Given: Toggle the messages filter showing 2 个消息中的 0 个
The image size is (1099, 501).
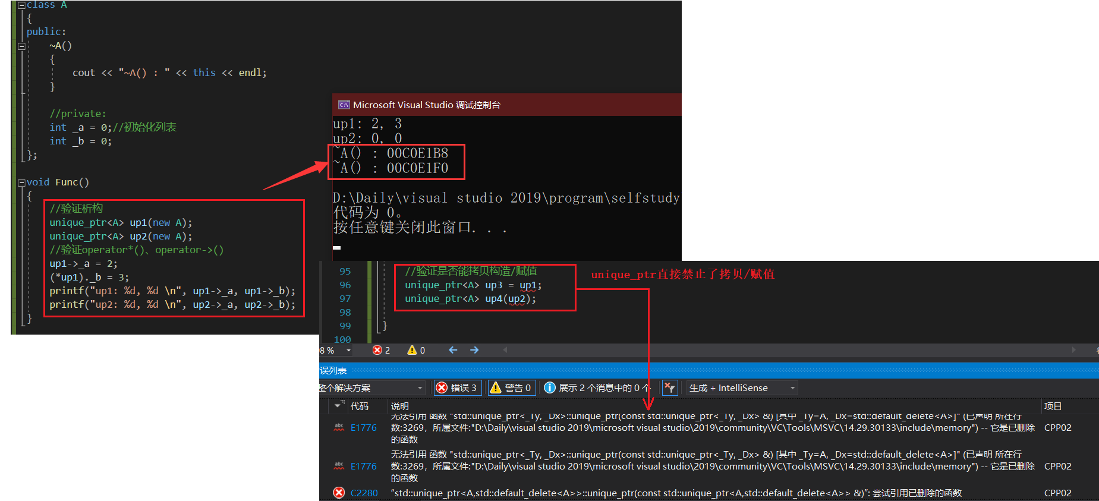Looking at the screenshot, I should [x=597, y=387].
